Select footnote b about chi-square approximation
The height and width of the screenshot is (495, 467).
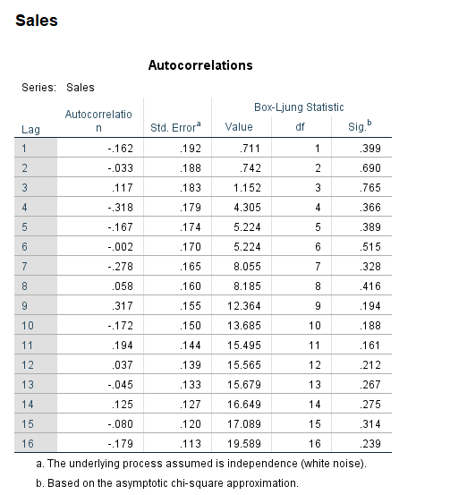167,483
